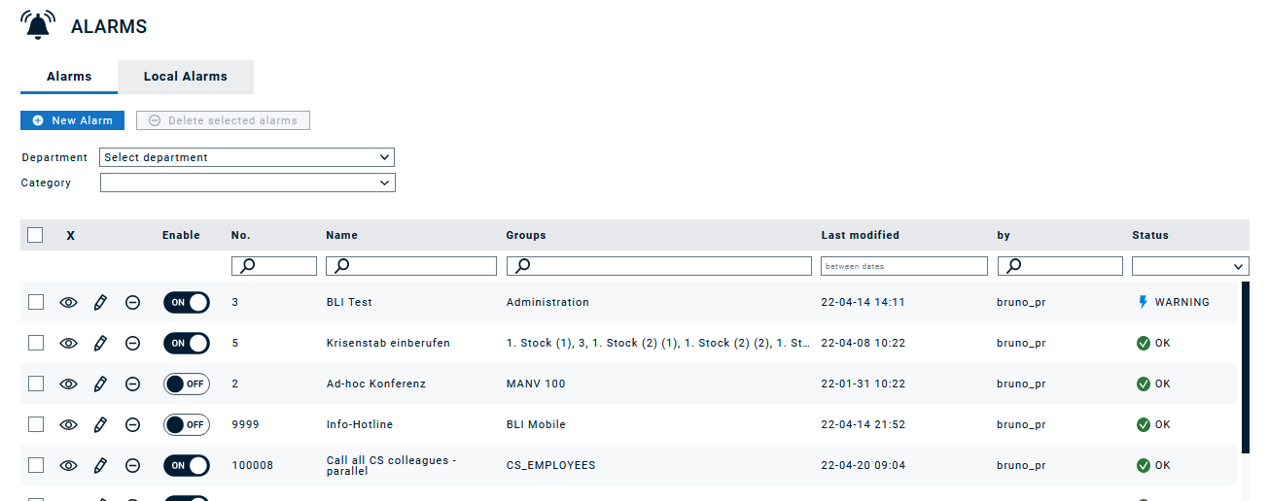The width and height of the screenshot is (1269, 501).
Task: Delete the Ad-hoc Konferenz alarm row icon
Action: click(133, 384)
